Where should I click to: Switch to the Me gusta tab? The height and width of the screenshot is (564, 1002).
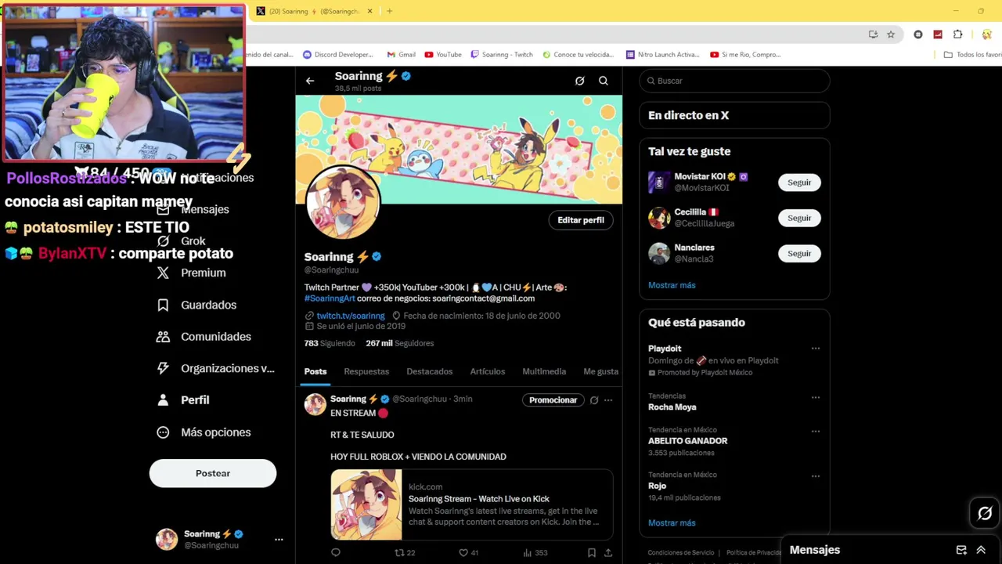pyautogui.click(x=601, y=371)
